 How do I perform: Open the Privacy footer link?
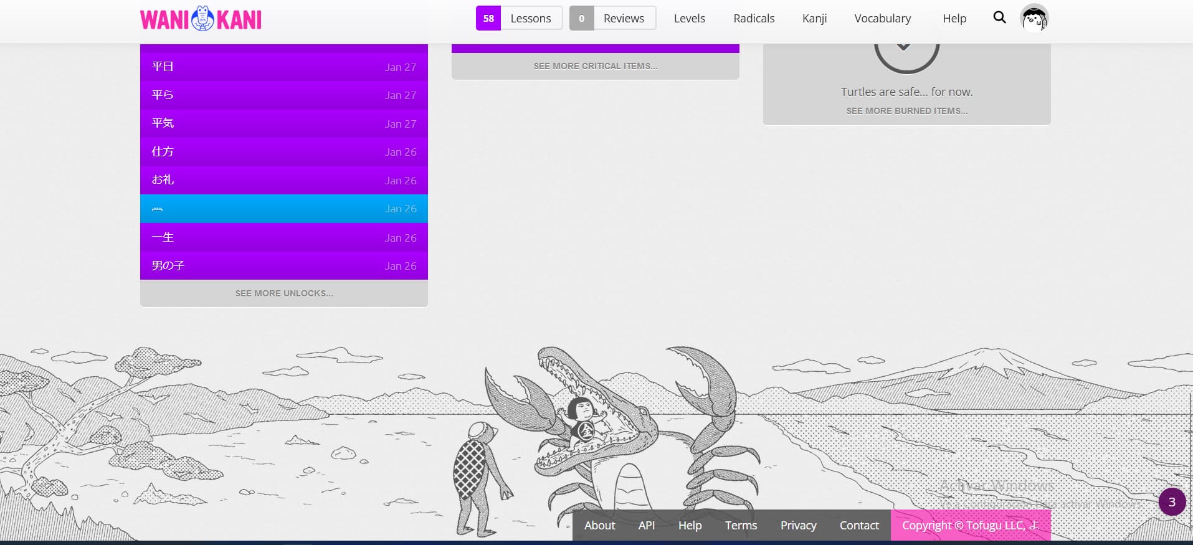click(798, 525)
